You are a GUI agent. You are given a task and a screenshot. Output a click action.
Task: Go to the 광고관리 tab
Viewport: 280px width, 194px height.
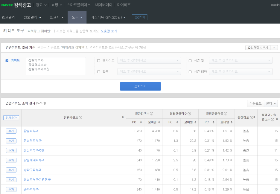coord(8,17)
